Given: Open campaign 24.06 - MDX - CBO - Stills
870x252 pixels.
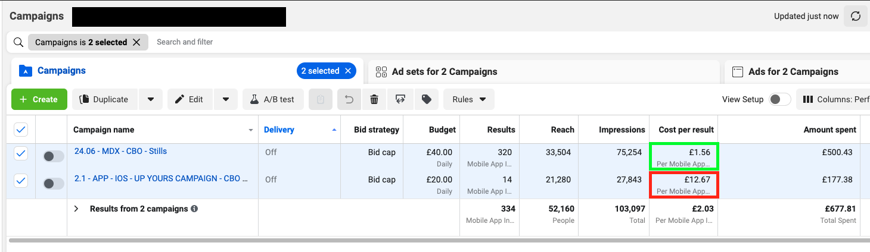Looking at the screenshot, I should click(120, 151).
